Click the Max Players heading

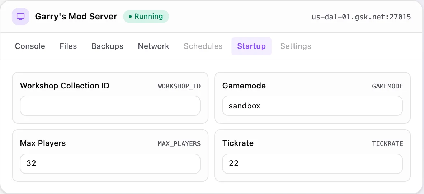pos(43,143)
